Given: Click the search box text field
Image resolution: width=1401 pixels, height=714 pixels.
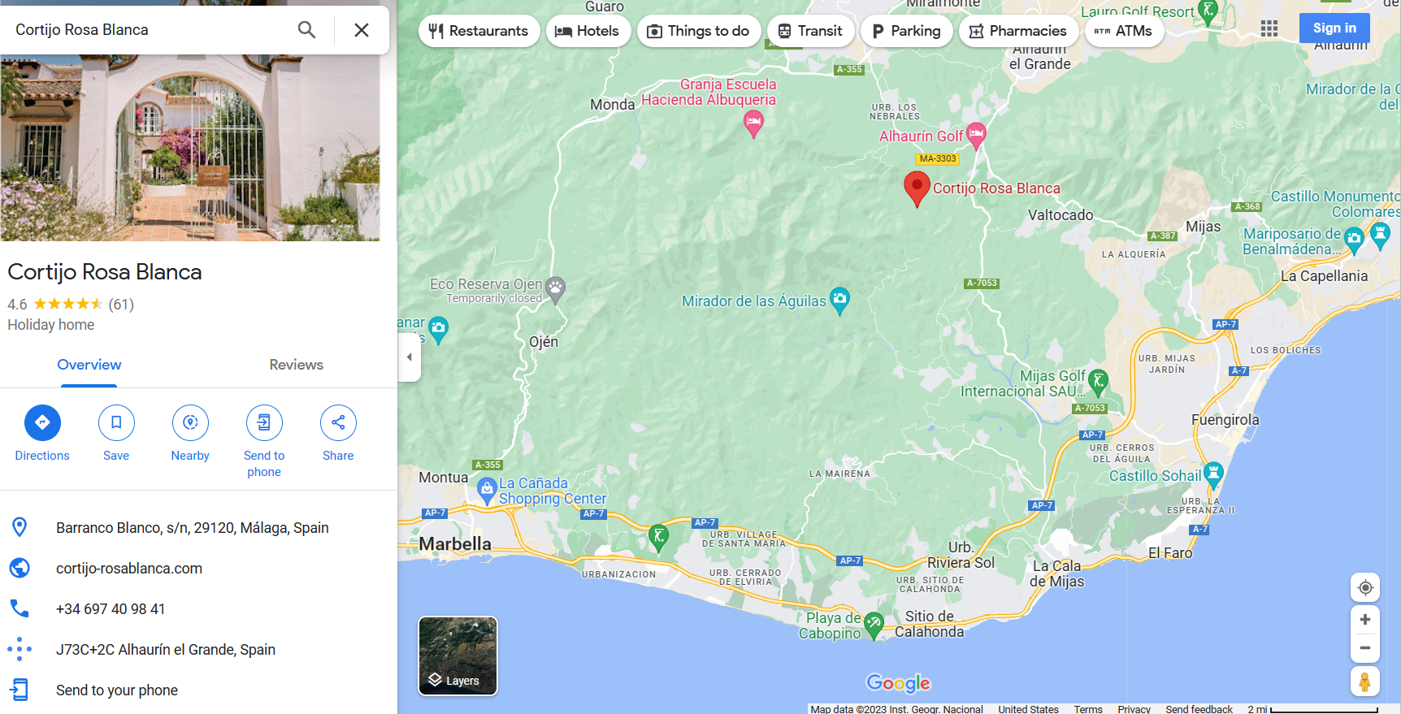Looking at the screenshot, I should pyautogui.click(x=150, y=30).
